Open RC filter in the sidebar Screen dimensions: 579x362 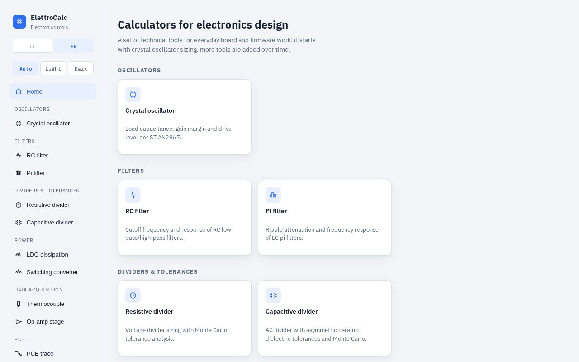[x=53, y=155]
